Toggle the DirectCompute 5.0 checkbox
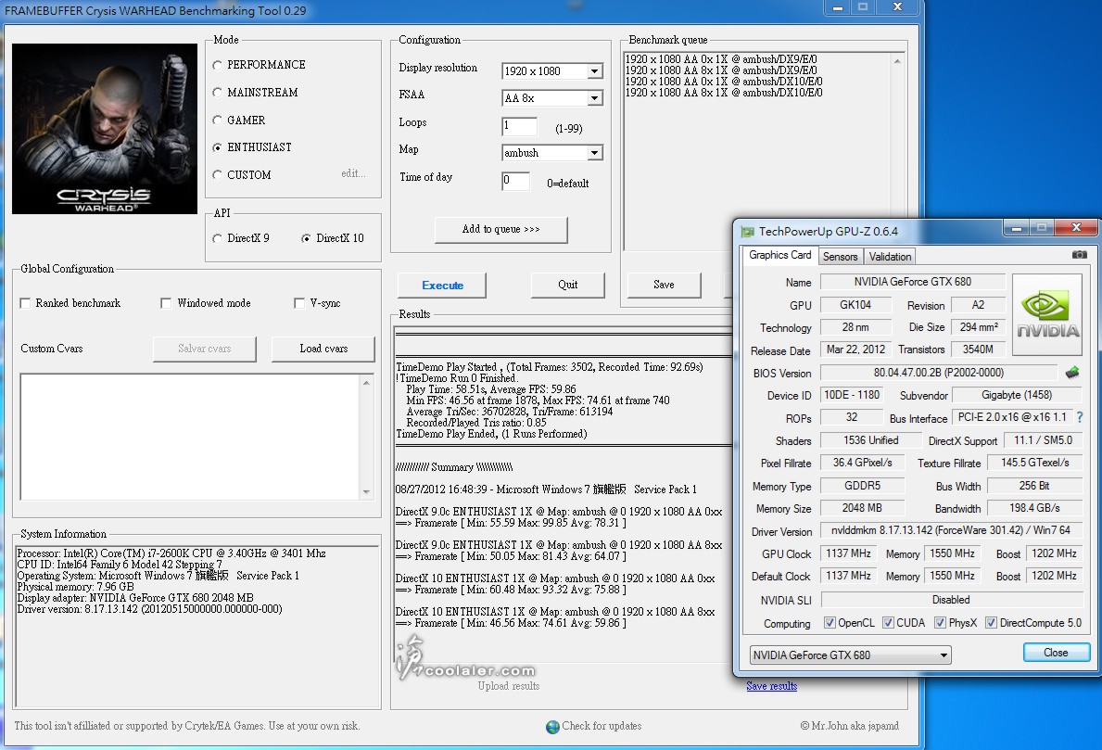Image resolution: width=1102 pixels, height=750 pixels. (991, 622)
